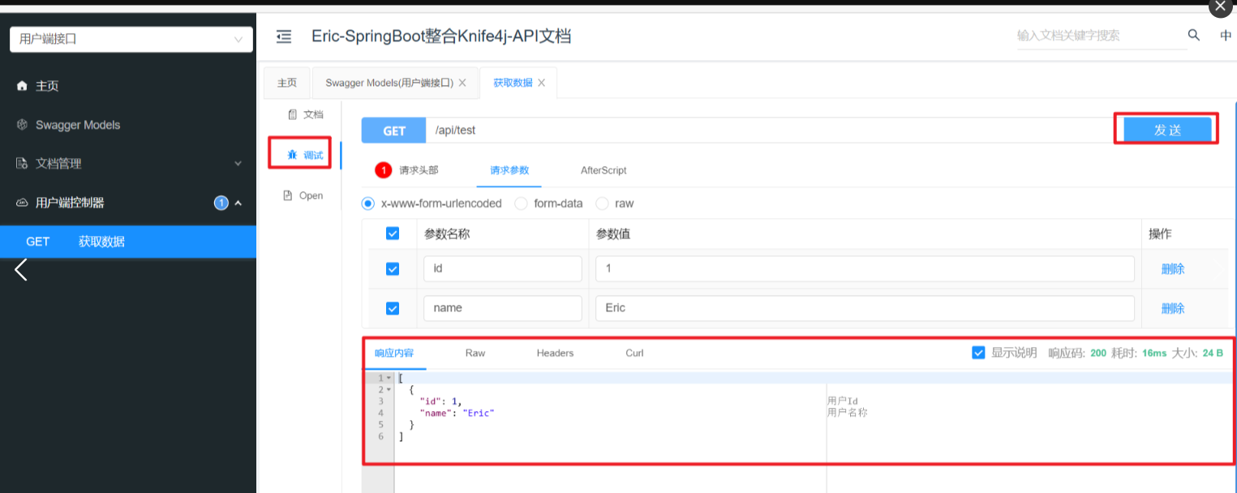Delete the name parameter row
The height and width of the screenshot is (493, 1237).
(x=1173, y=308)
